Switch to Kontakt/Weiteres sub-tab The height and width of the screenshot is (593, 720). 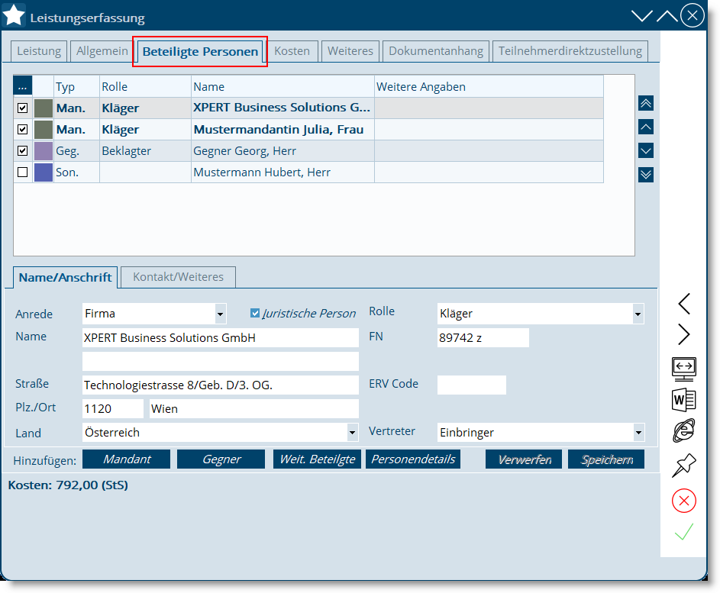pos(178,277)
